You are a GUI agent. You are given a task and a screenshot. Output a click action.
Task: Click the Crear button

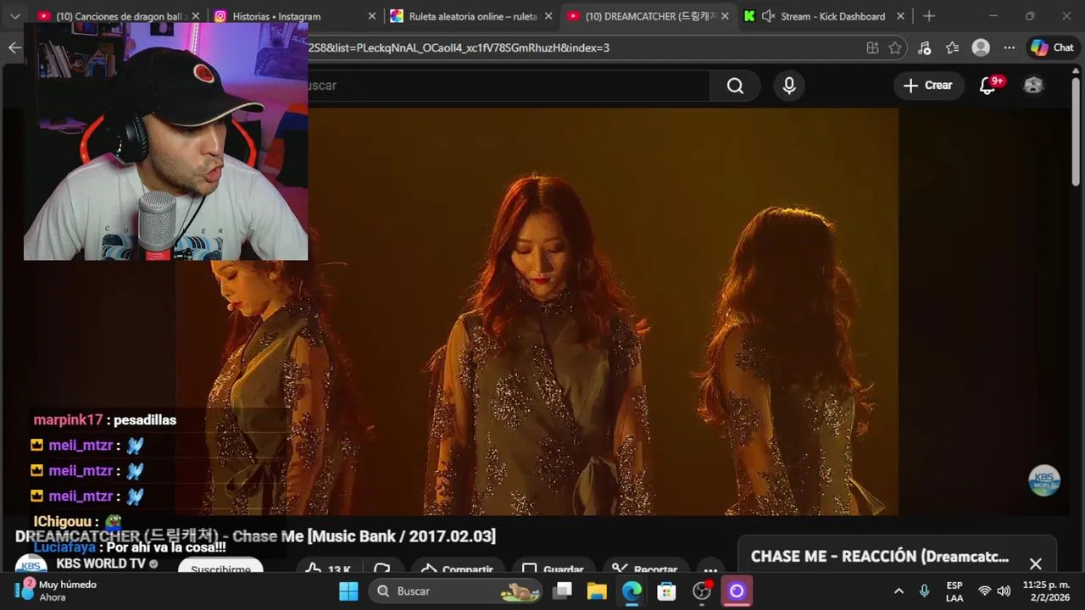928,86
